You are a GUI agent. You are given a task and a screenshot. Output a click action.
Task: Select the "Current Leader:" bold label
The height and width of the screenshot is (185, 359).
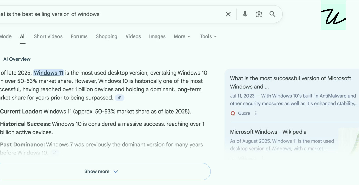pyautogui.click(x=21, y=112)
